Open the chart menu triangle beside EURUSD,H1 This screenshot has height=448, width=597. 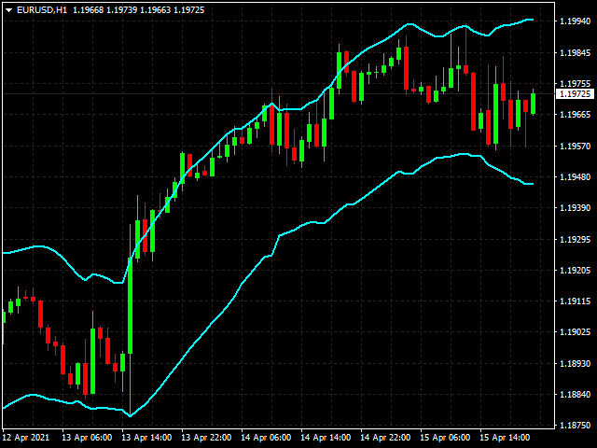coord(8,10)
